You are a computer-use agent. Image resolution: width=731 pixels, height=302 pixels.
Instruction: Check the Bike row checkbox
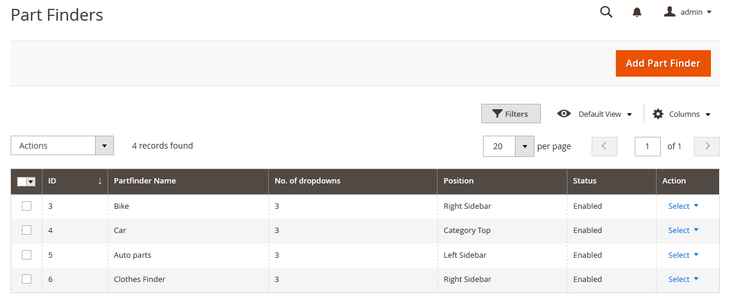[x=27, y=206]
